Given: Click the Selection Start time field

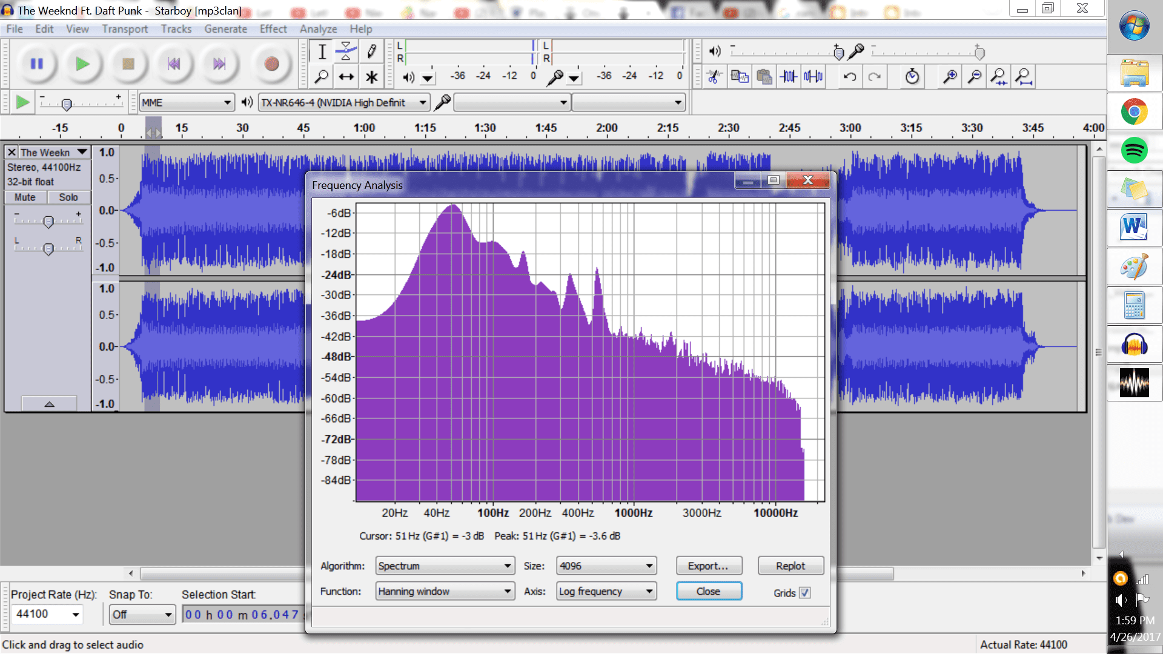Looking at the screenshot, I should pos(242,615).
